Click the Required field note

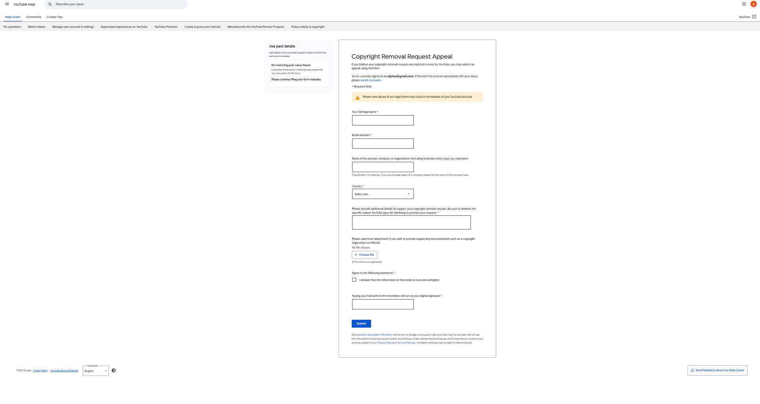[362, 87]
